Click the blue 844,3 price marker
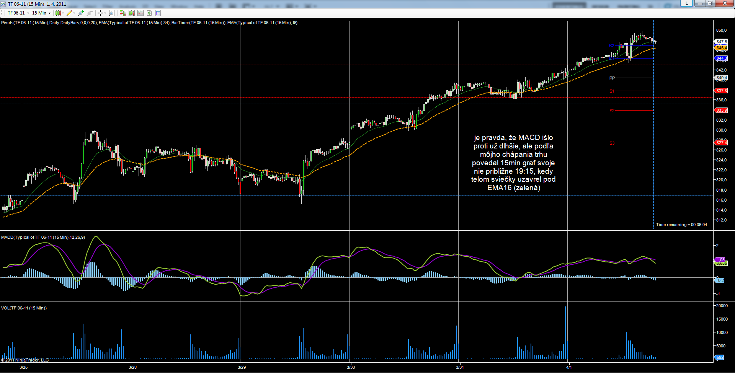The height and width of the screenshot is (373, 735). click(x=721, y=58)
